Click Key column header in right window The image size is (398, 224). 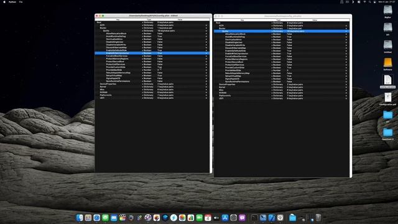(242, 20)
